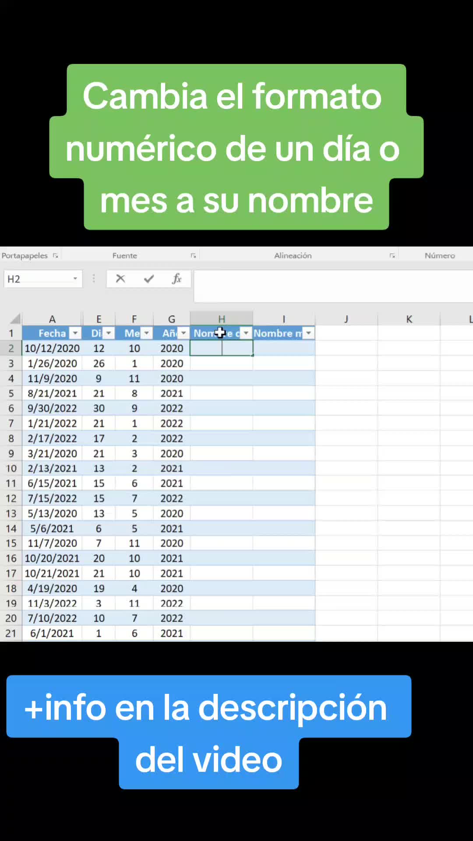
Task: Select cell with date 9/30/2022
Action: [x=52, y=408]
